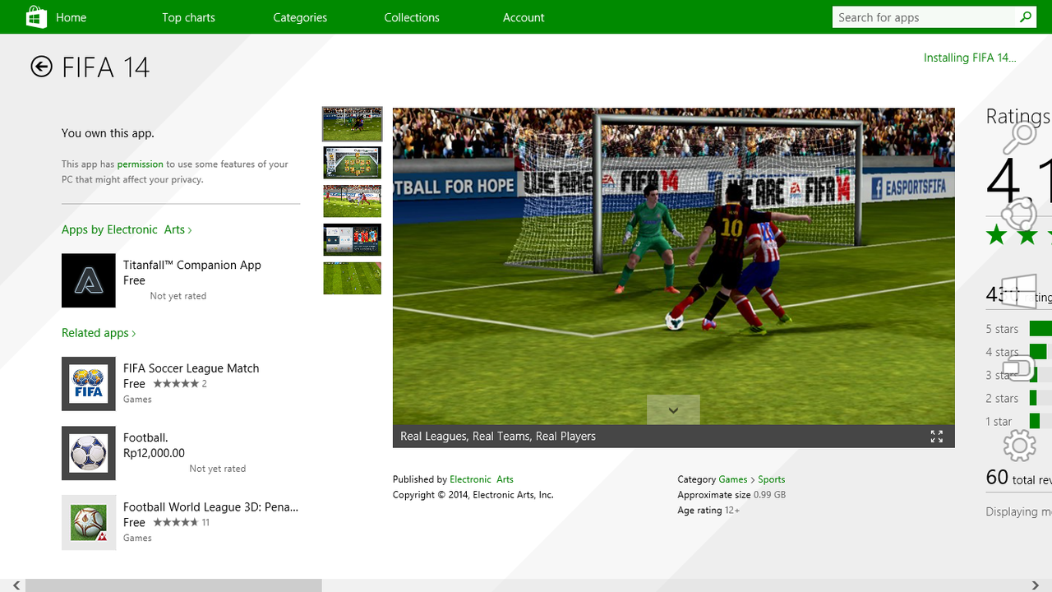Click 'You own this app.' text
The width and height of the screenshot is (1052, 592).
click(108, 133)
